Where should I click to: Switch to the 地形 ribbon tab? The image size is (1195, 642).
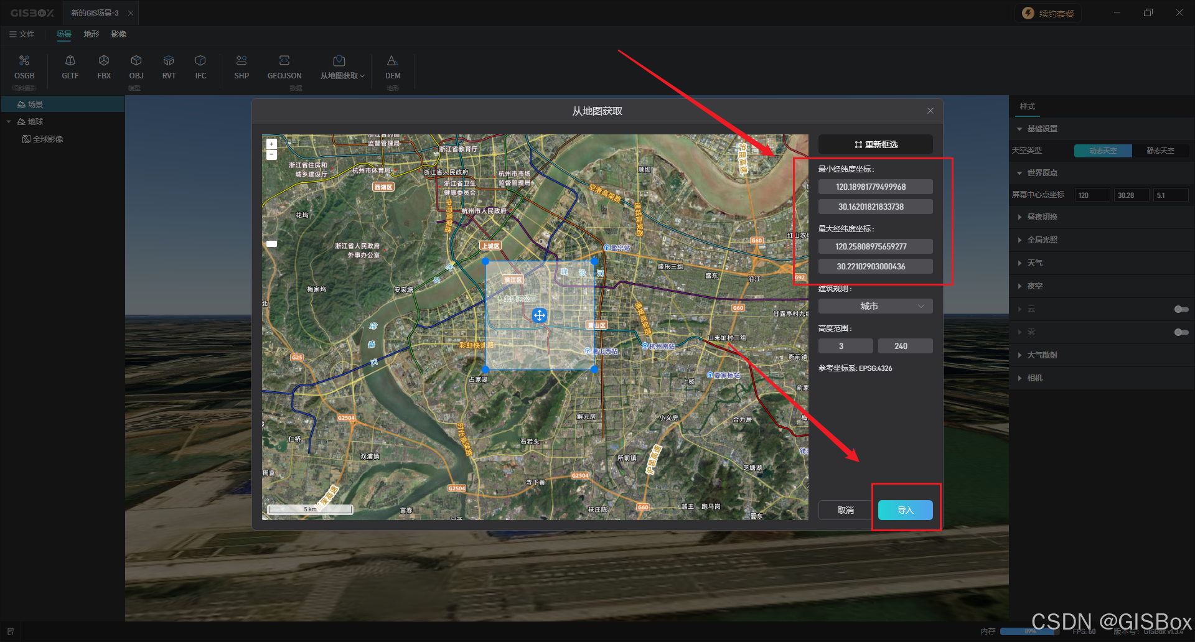(x=91, y=34)
